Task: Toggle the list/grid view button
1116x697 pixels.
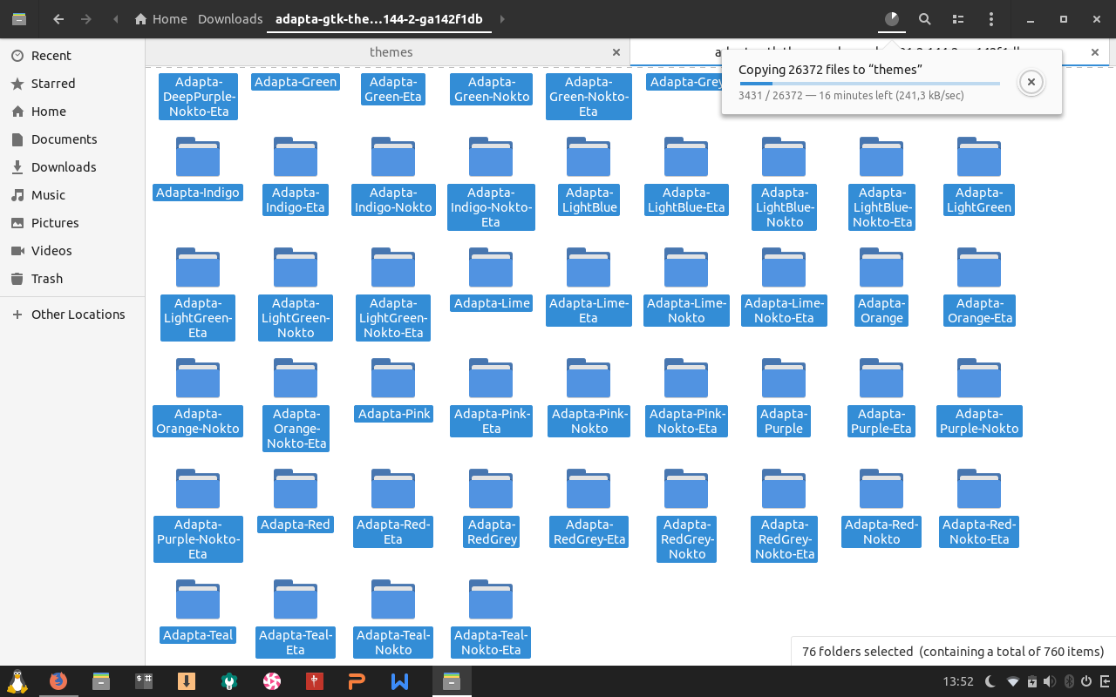Action: point(958,19)
